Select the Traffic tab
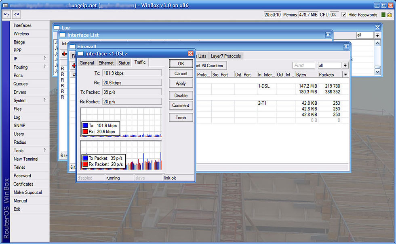 [x=140, y=62]
